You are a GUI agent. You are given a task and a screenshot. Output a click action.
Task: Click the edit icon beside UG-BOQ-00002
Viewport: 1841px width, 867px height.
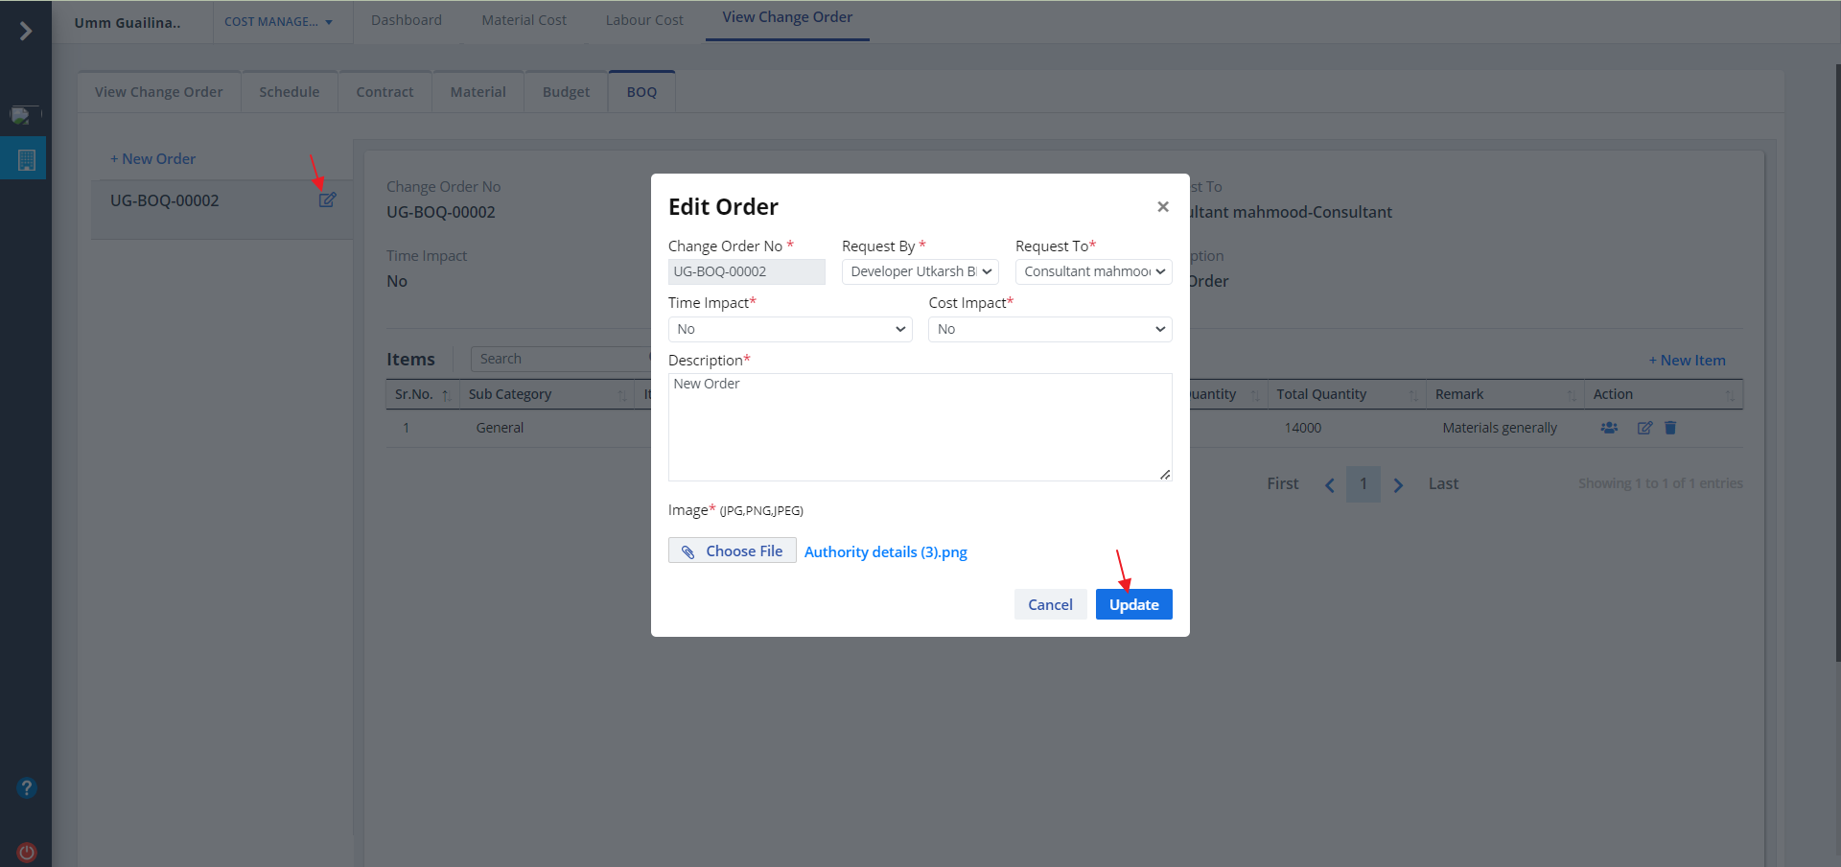(x=327, y=200)
